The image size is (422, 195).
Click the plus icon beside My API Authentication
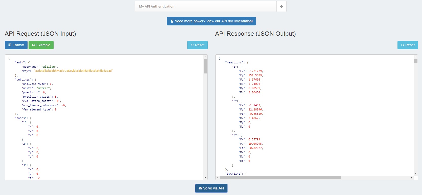click(281, 7)
